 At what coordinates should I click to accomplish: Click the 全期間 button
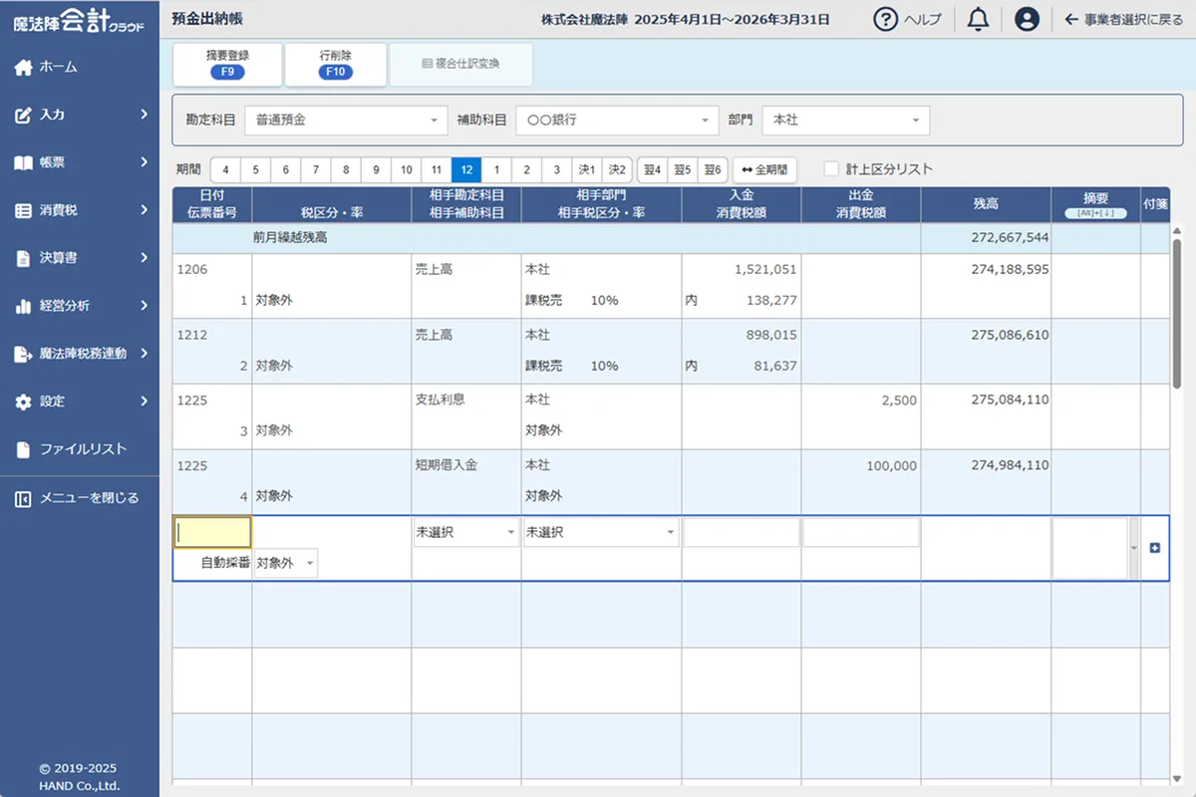pos(764,169)
